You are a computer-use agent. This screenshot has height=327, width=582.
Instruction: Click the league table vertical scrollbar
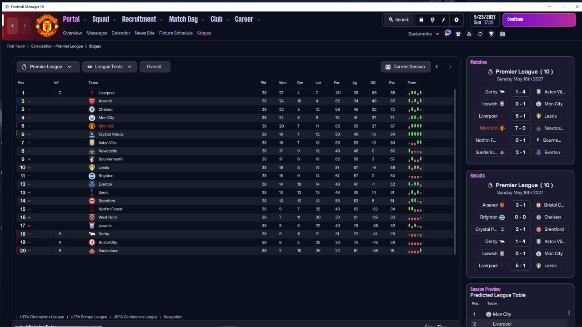point(455,172)
